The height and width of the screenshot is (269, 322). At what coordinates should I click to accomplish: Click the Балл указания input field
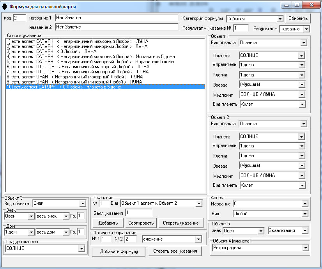(138, 212)
